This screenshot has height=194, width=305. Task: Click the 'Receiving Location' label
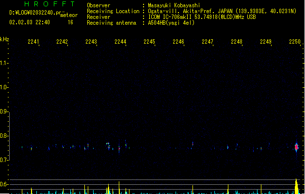click(113, 11)
